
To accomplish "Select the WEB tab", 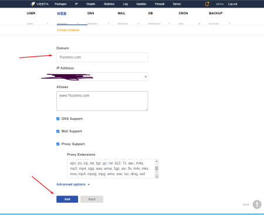I will click(62, 14).
